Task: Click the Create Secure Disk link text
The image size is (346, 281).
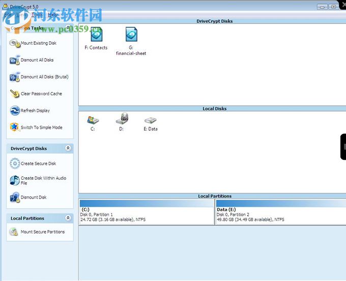Action: pos(38,163)
